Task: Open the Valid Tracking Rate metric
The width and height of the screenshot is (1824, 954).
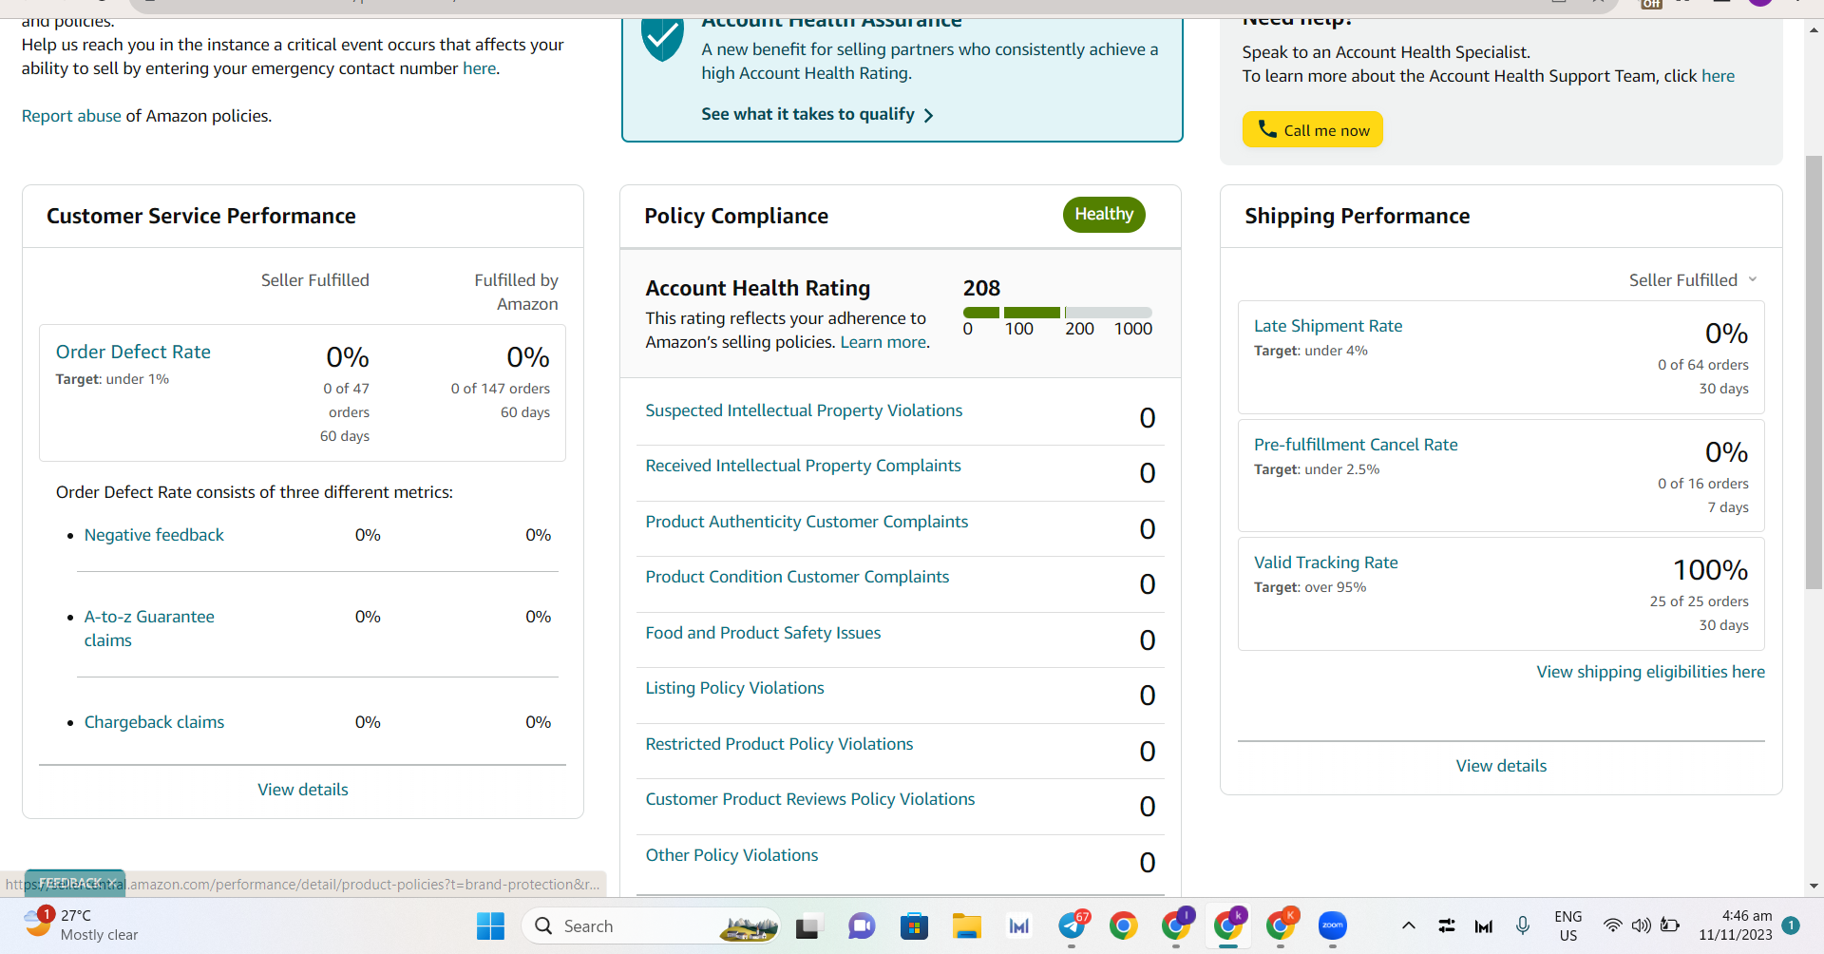Action: click(1326, 563)
